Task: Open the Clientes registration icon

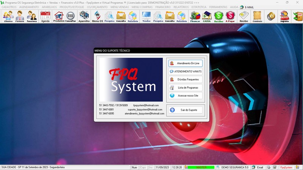Action: point(8,16)
